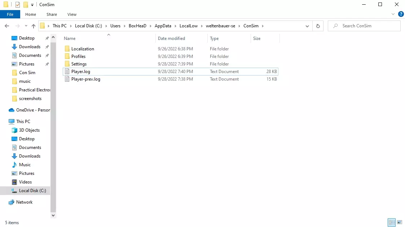Image resolution: width=405 pixels, height=227 pixels.
Task: Click the navigation pane scroll down arrow
Action: [x=53, y=215]
